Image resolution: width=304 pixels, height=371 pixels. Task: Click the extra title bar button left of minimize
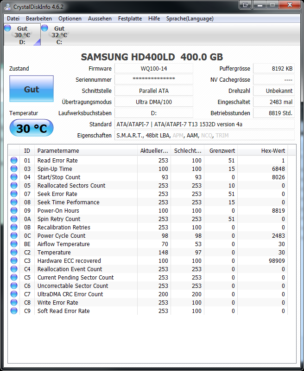pos(246,5)
